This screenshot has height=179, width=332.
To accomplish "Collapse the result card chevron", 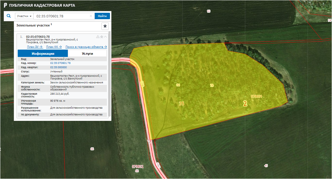I will pyautogui.click(x=105, y=37).
